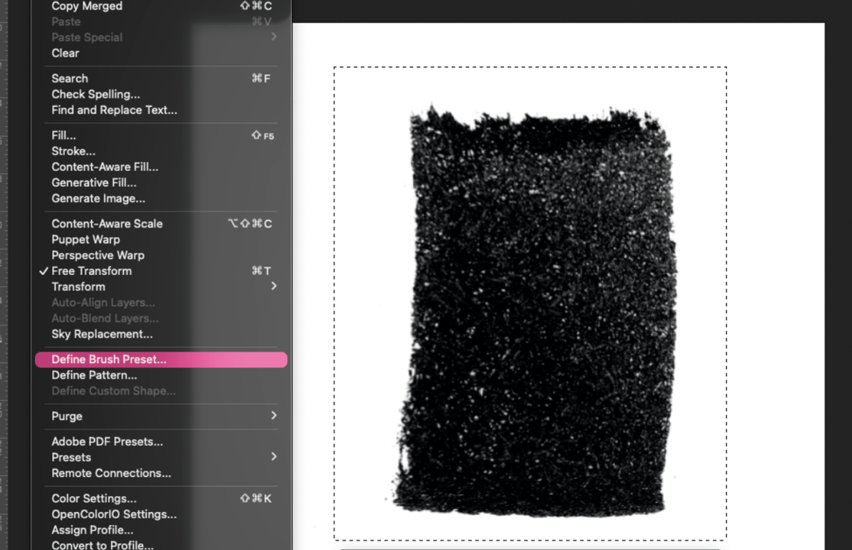This screenshot has height=550, width=852.
Task: Expand the Purge submenu
Action: (161, 416)
